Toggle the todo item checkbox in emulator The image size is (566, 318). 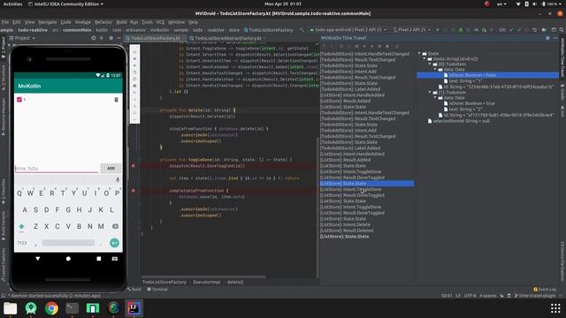point(19,100)
